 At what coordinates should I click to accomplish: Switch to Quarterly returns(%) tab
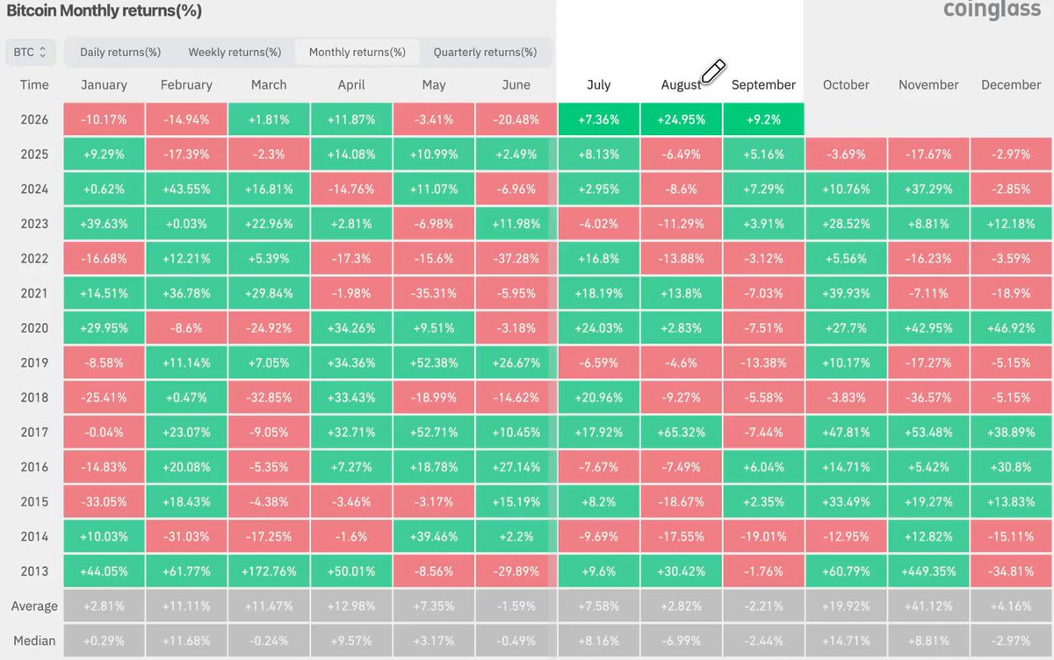485,52
